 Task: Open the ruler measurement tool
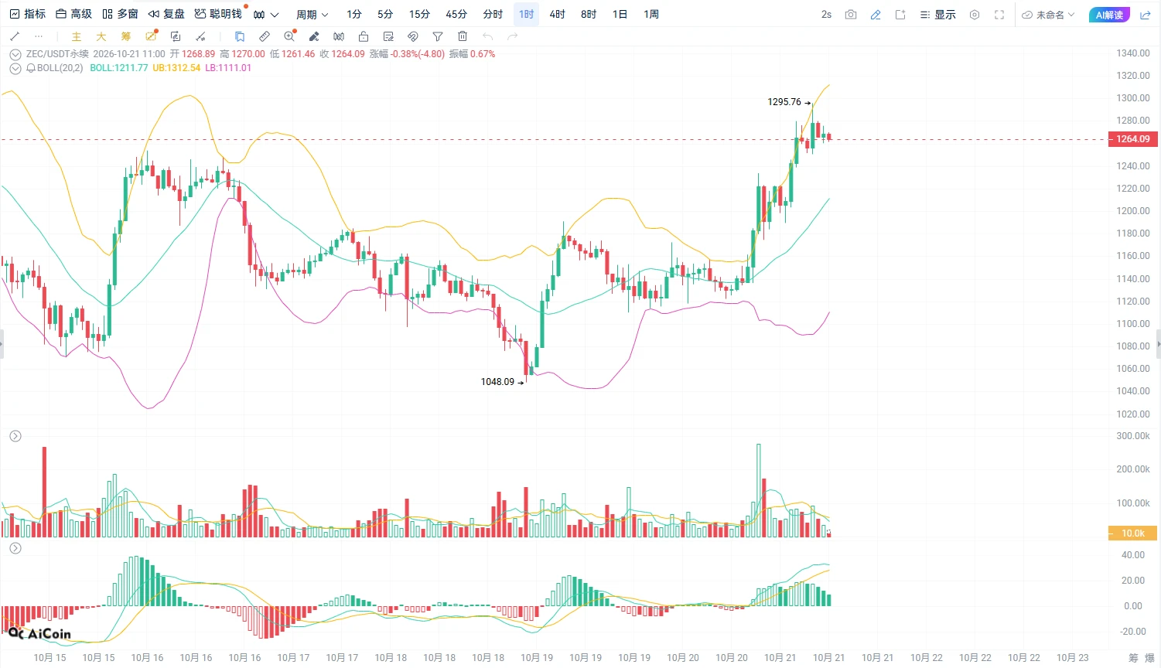pos(265,36)
